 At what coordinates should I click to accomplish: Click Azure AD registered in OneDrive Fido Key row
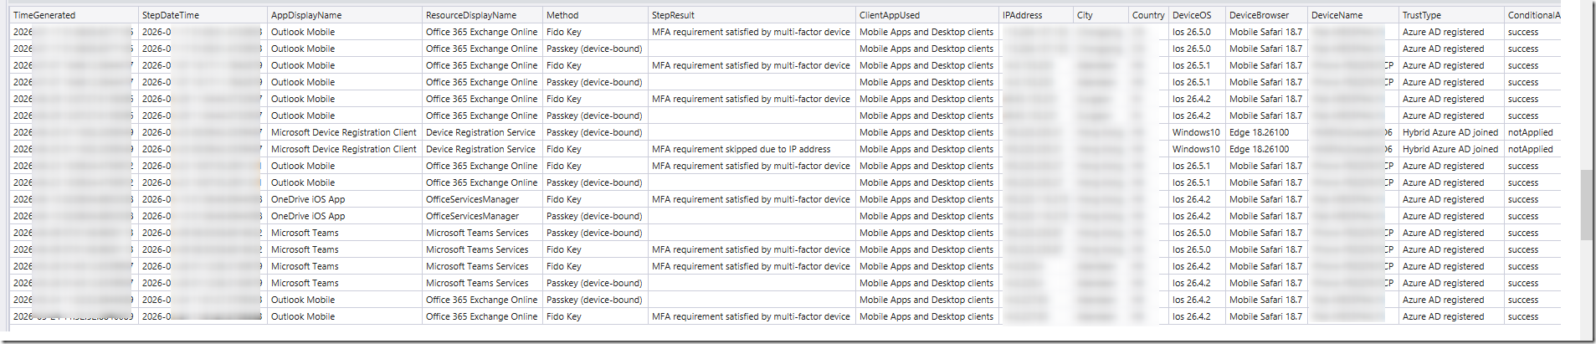click(1443, 199)
